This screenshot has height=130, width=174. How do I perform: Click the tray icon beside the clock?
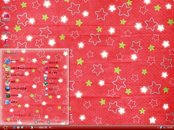tap(164, 128)
